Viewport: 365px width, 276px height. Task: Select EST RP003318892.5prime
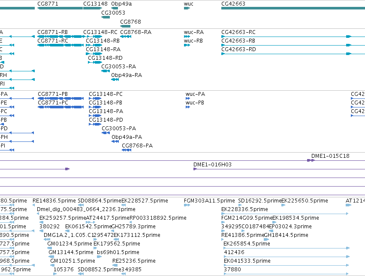(158, 218)
